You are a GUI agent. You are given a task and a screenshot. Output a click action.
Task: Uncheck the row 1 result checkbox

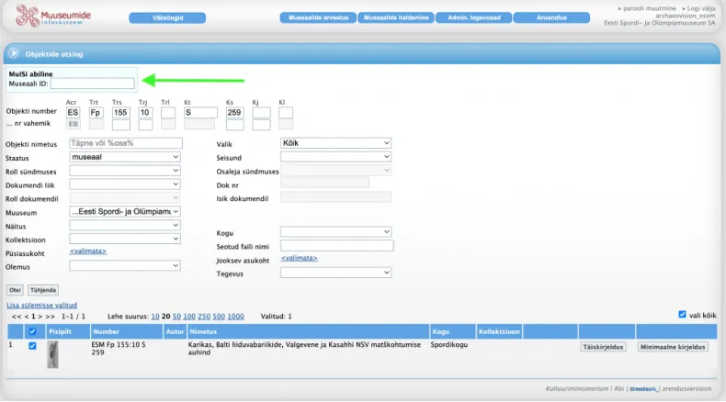(33, 346)
